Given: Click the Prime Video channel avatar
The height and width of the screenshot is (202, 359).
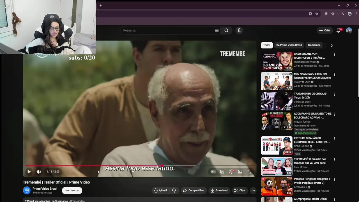Looking at the screenshot, I should click(x=27, y=190).
